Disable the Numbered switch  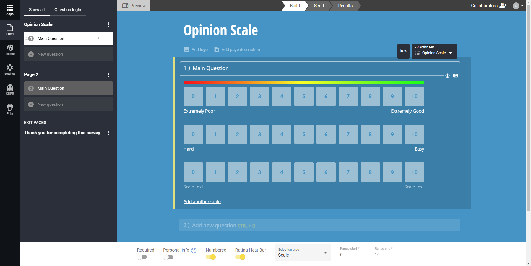[211, 257]
